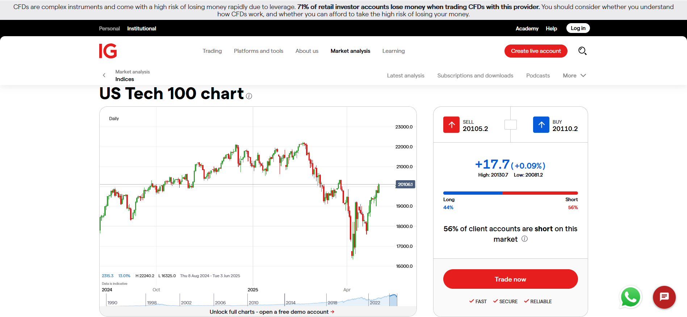This screenshot has width=687, height=317.
Task: Click Create live account
Action: [x=536, y=51]
